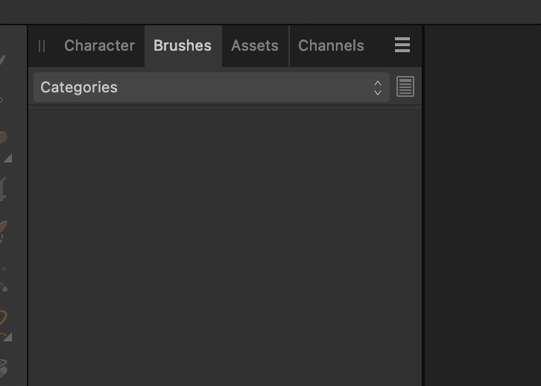
Task: Select the orange leaf-shaped tool icon
Action: (x=3, y=230)
